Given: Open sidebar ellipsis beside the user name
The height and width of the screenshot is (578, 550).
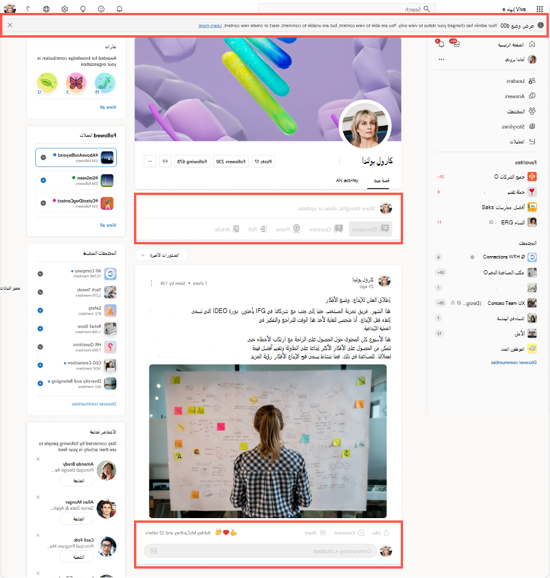Looking at the screenshot, I should pos(441,59).
